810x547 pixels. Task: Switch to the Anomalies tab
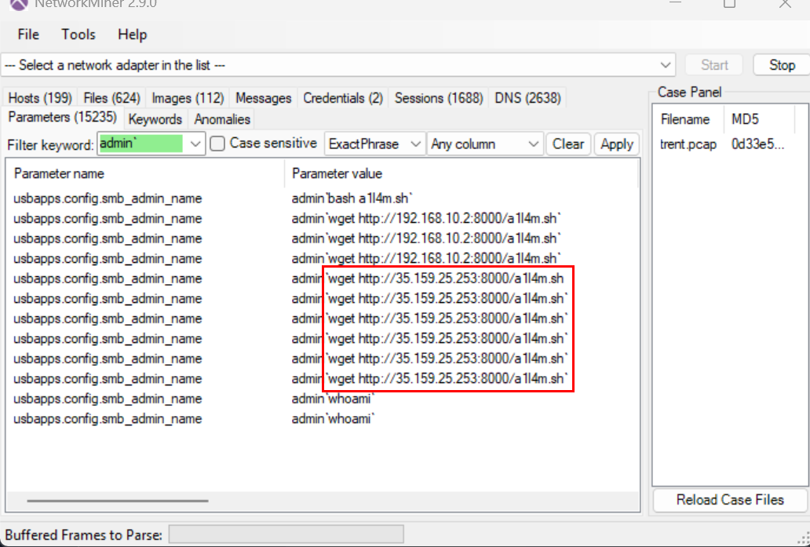pos(222,119)
